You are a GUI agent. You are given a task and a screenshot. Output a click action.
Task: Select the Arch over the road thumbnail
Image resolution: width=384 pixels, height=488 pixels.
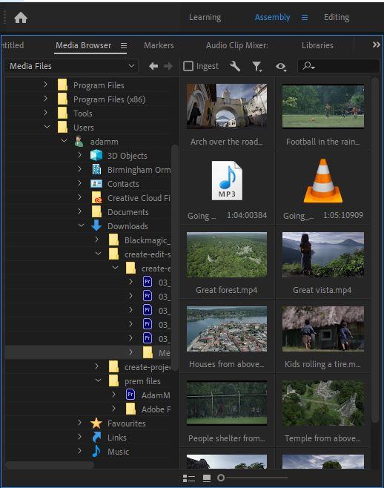click(227, 106)
